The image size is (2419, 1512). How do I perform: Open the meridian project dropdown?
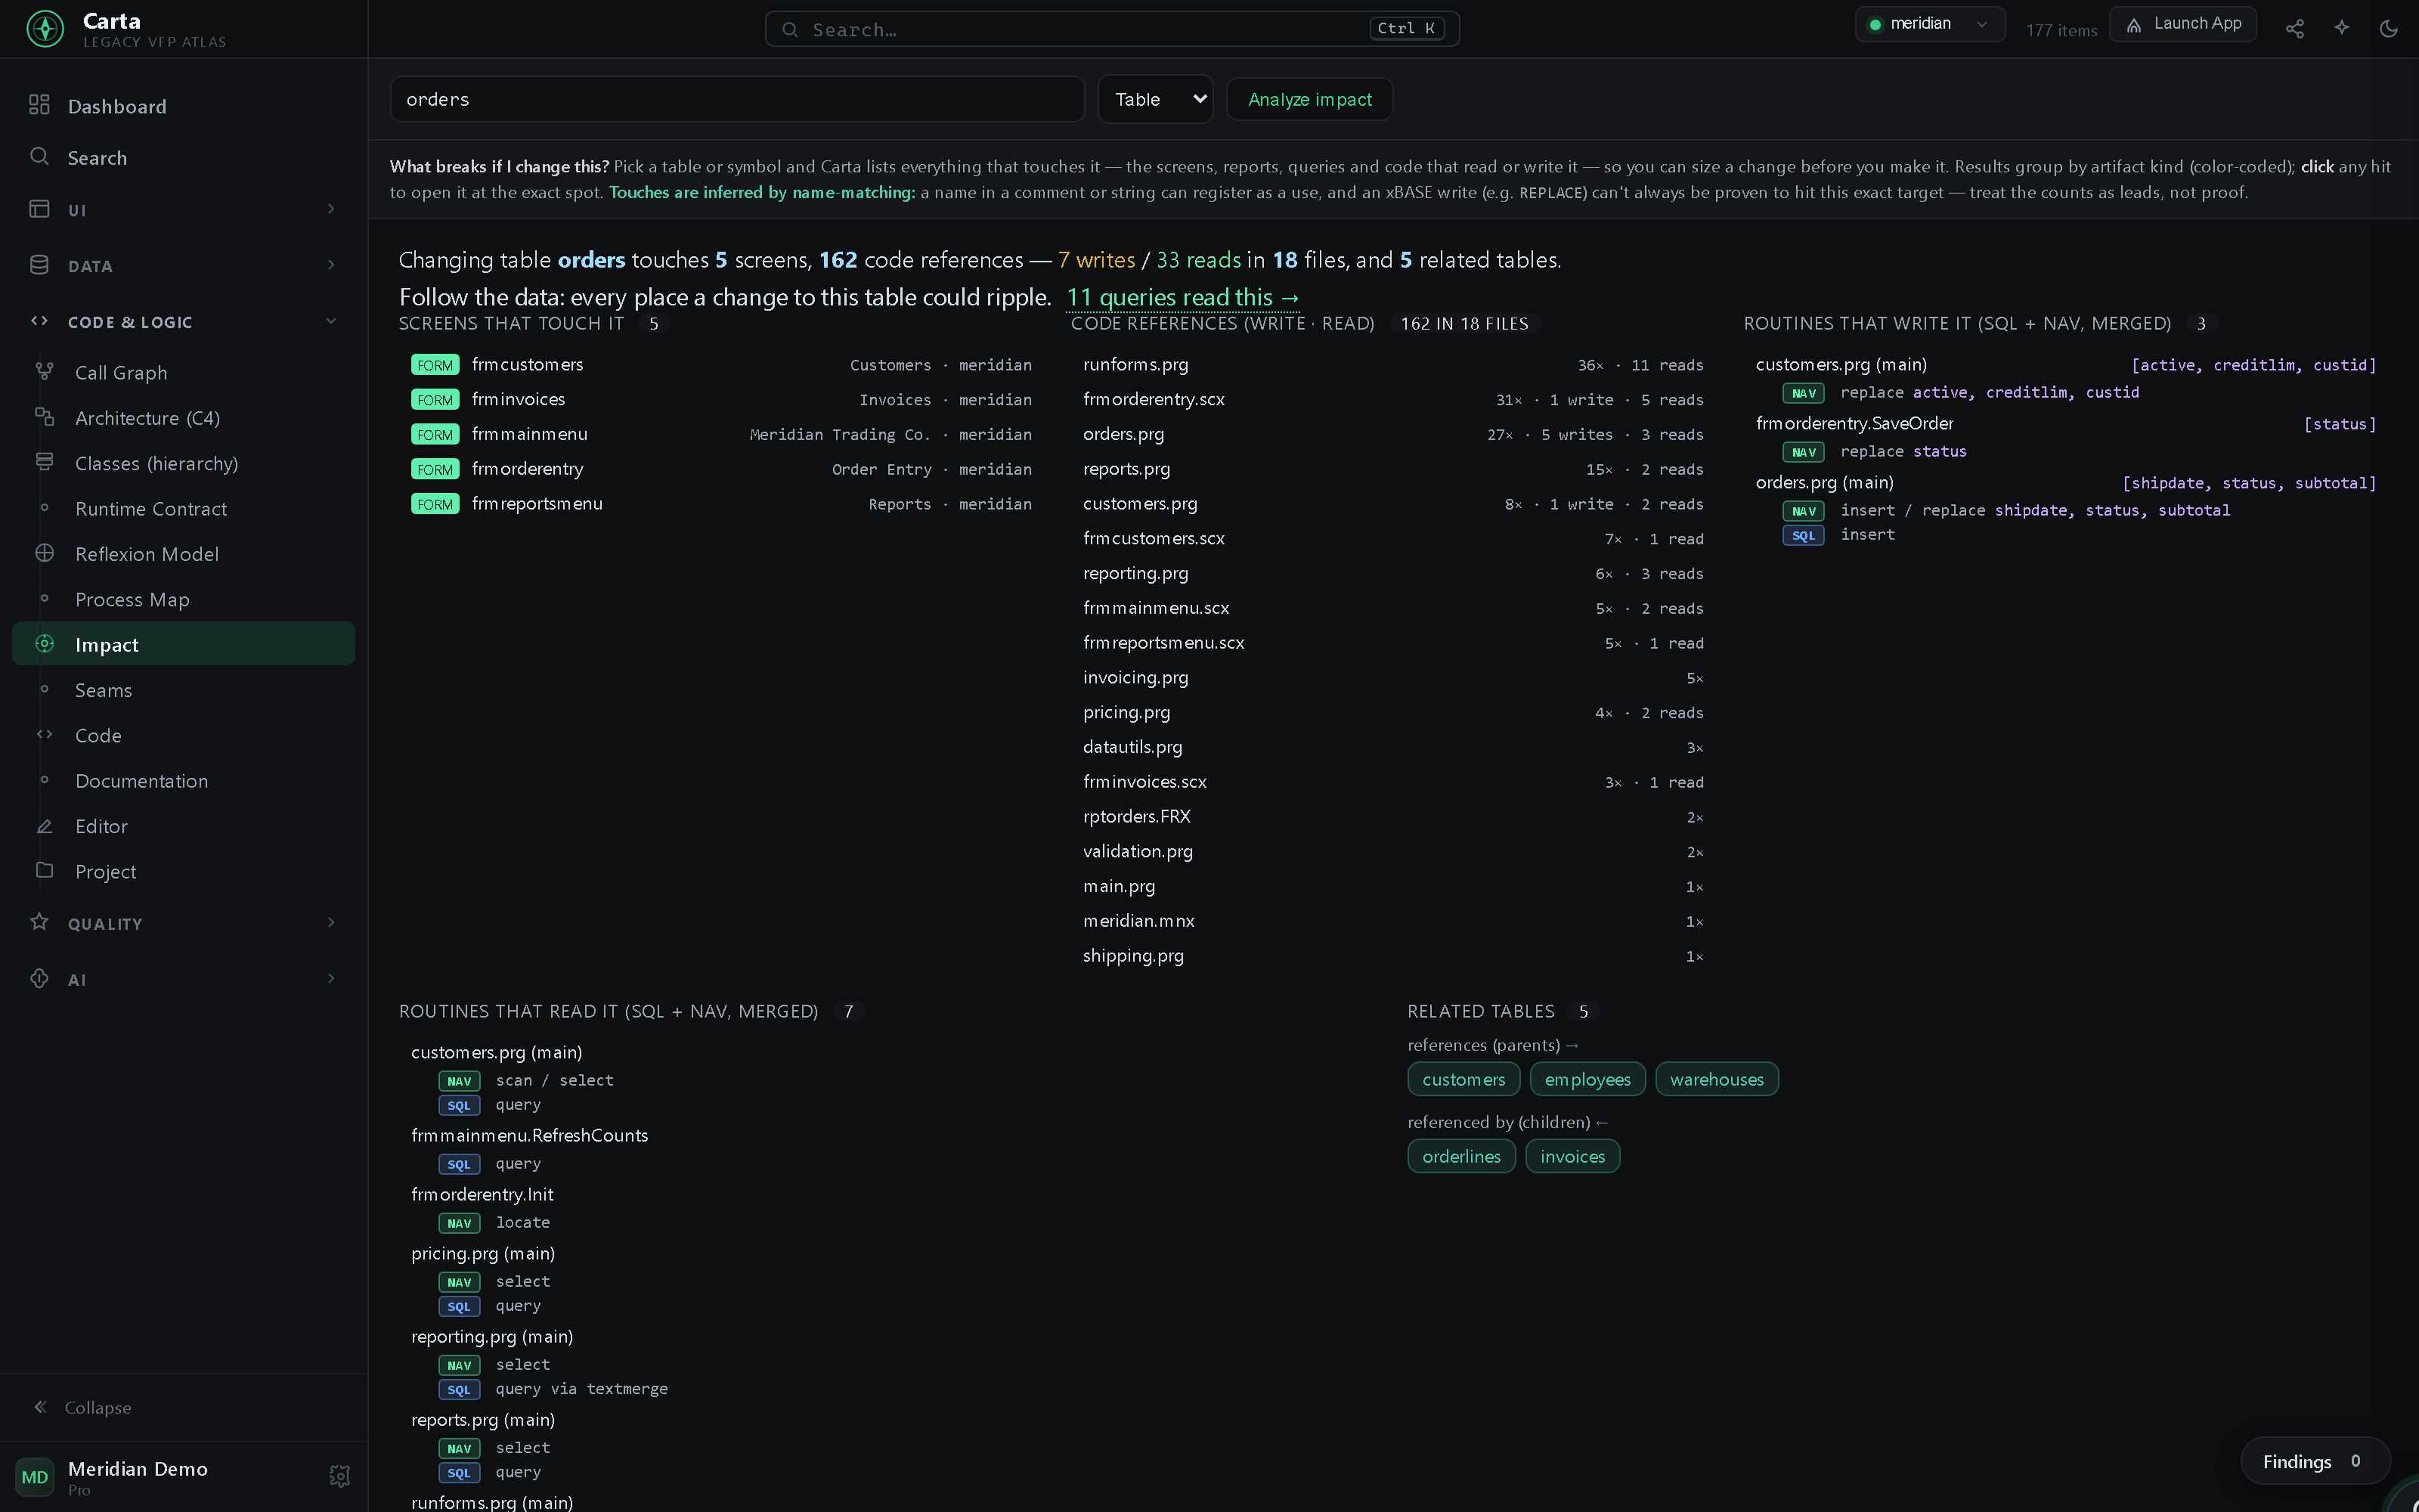point(1929,24)
